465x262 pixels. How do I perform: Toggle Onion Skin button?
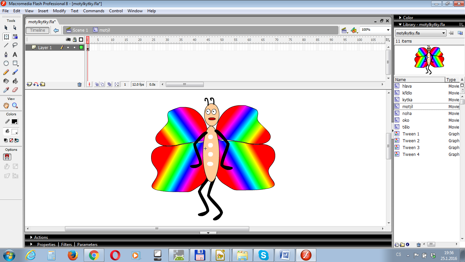97,84
